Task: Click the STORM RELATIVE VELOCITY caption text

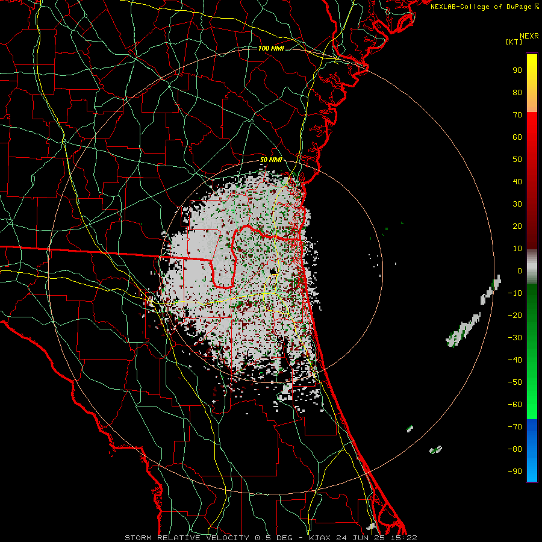Action: point(186,538)
